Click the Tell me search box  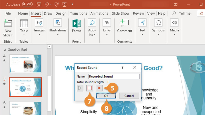pos(181,14)
